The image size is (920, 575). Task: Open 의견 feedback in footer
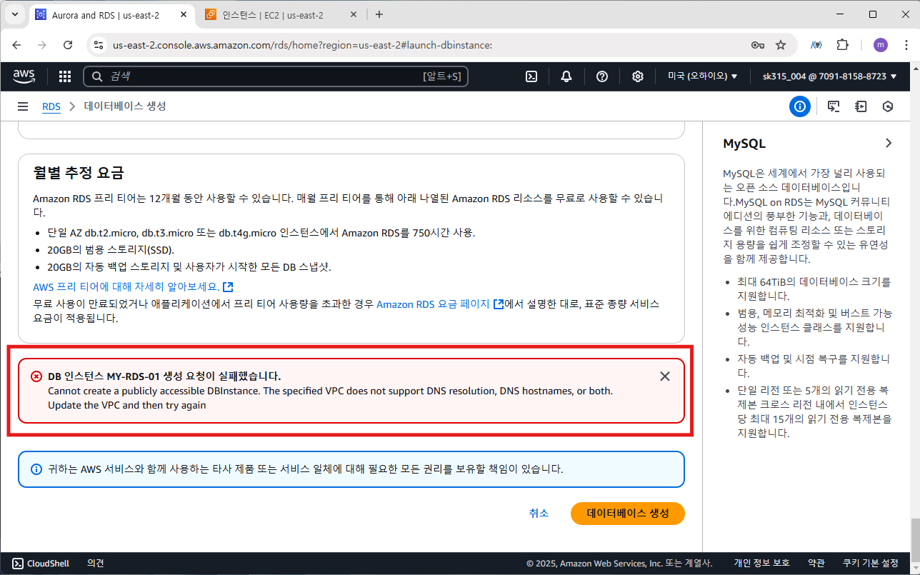tap(96, 563)
